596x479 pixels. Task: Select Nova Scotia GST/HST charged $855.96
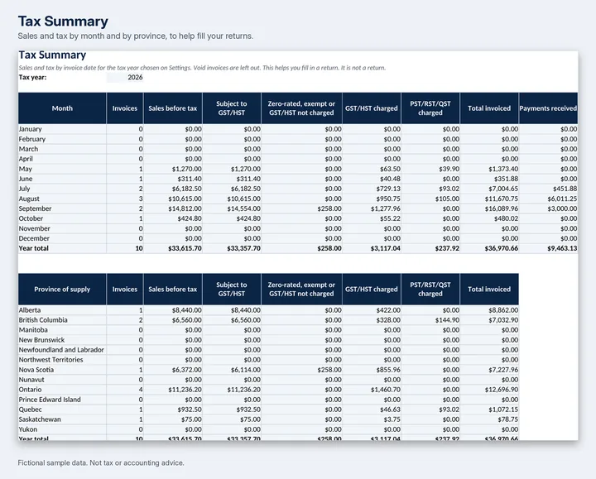tap(388, 370)
